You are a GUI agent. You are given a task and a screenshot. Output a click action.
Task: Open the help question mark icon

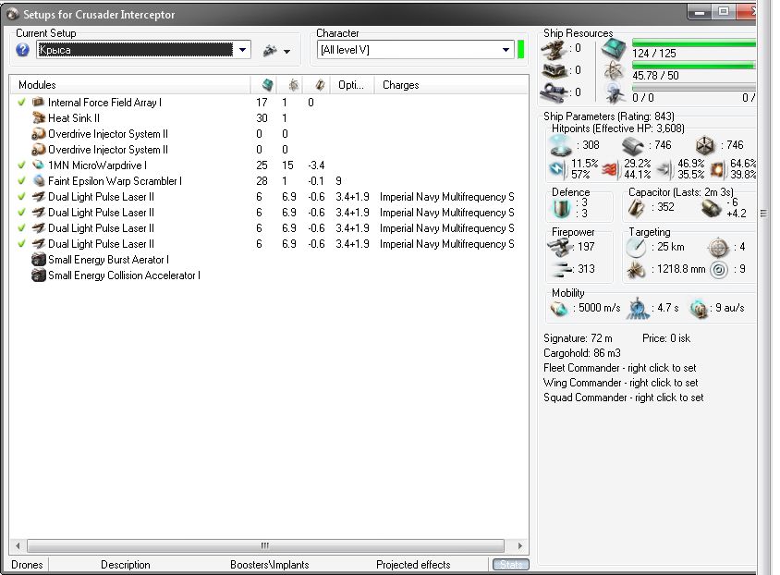click(x=22, y=50)
